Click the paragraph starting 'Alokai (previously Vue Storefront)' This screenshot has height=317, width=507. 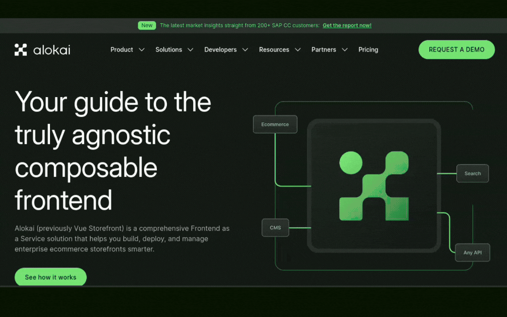pos(122,239)
